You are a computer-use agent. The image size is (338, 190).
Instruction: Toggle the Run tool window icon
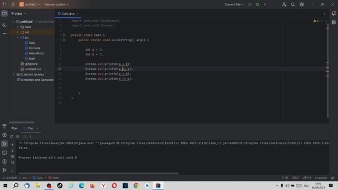click(4, 144)
